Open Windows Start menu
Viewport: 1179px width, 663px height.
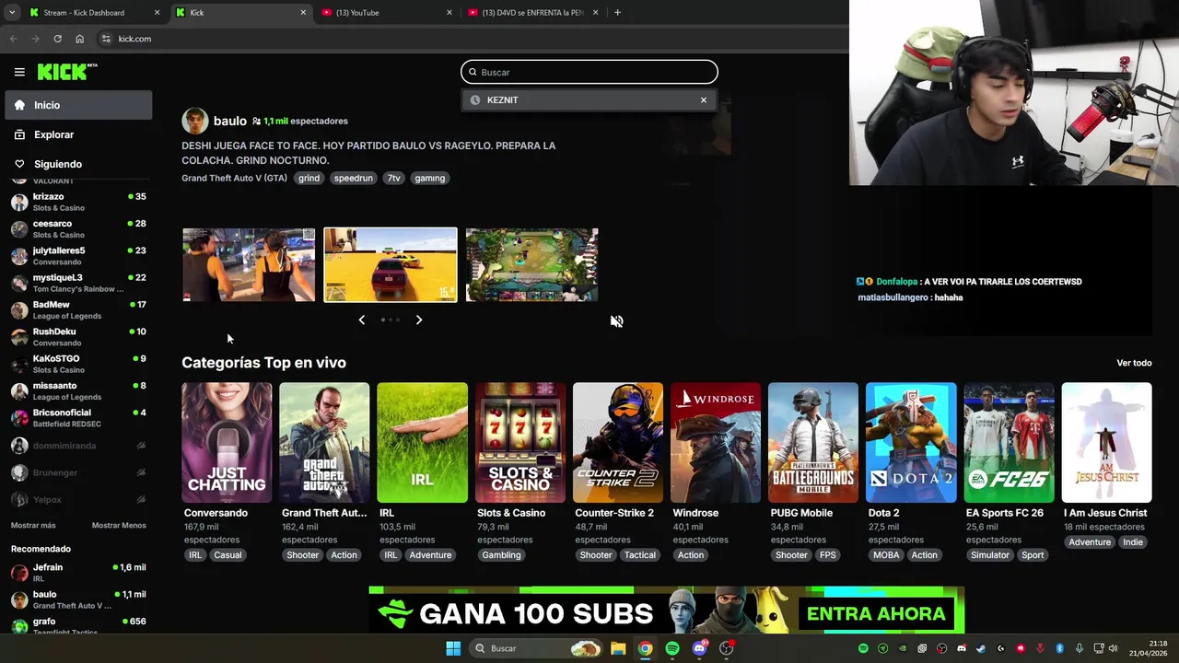(x=453, y=648)
